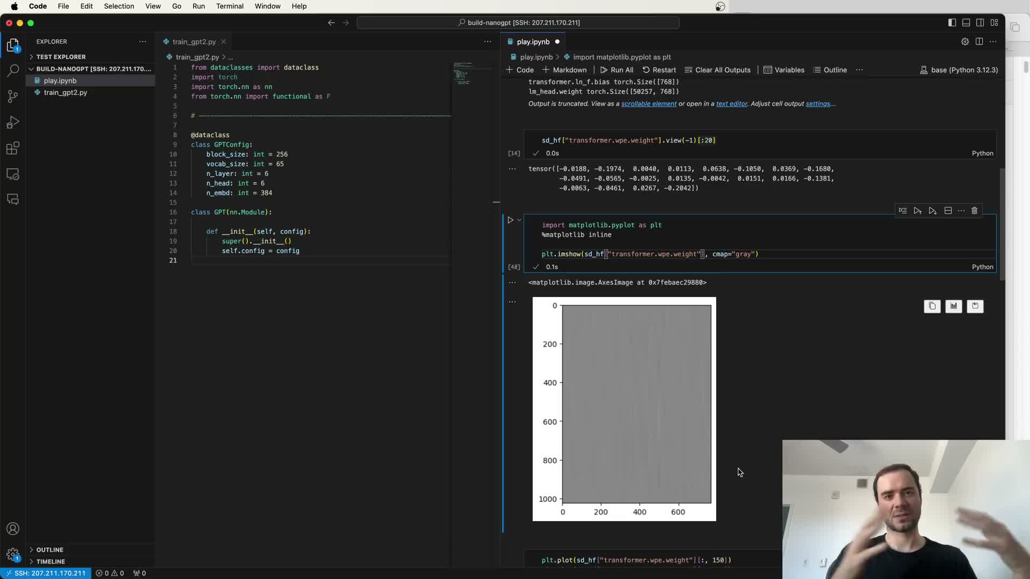Screen dimensions: 1030x579
Task: Run the matplotlib imshow cell
Action: click(510, 220)
